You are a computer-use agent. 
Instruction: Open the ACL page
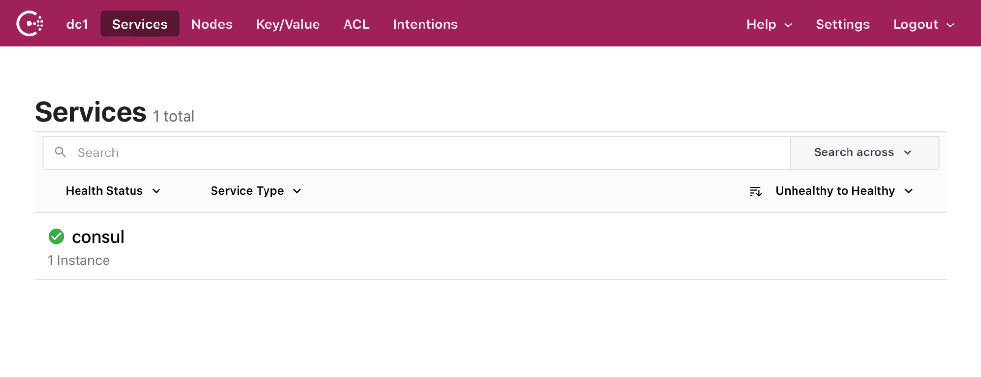356,24
